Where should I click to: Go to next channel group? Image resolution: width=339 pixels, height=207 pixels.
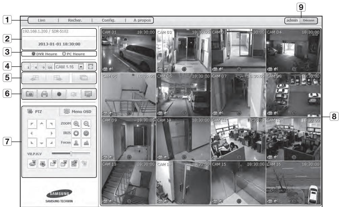[58, 78]
